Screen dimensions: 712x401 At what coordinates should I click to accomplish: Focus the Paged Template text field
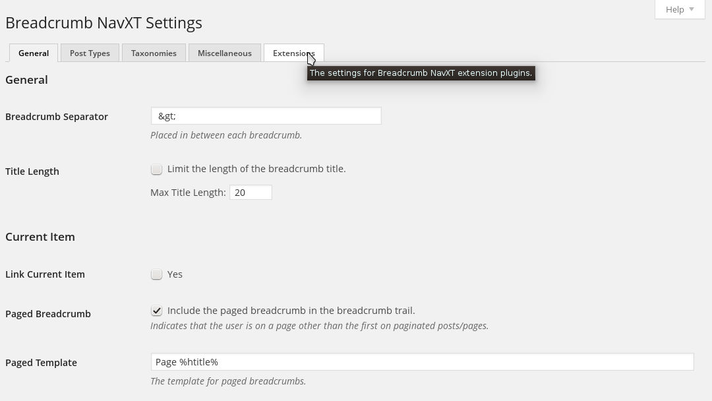(x=422, y=362)
